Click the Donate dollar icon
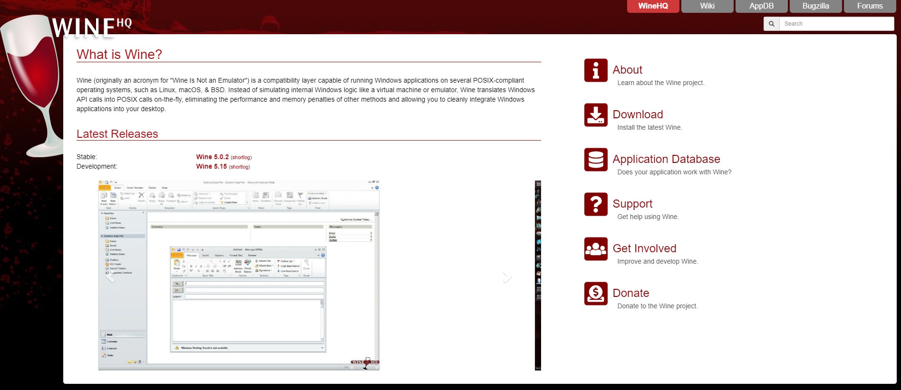This screenshot has width=901, height=390. pyautogui.click(x=595, y=294)
